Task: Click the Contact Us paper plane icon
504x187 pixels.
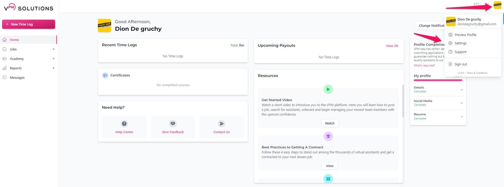Action: 221,124
